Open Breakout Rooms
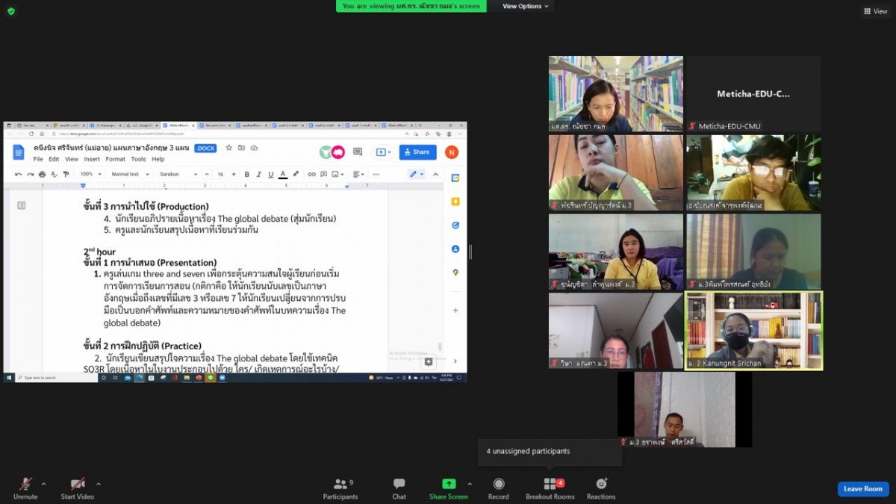 (x=550, y=488)
